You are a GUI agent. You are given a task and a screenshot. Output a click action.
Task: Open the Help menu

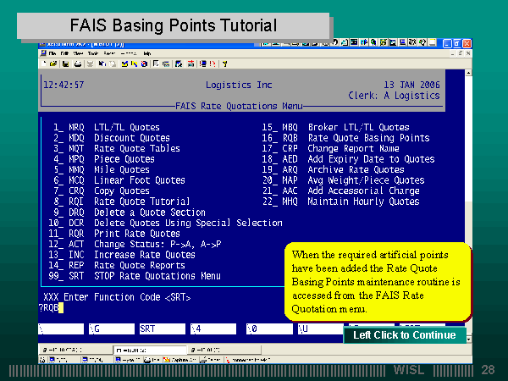pyautogui.click(x=146, y=52)
